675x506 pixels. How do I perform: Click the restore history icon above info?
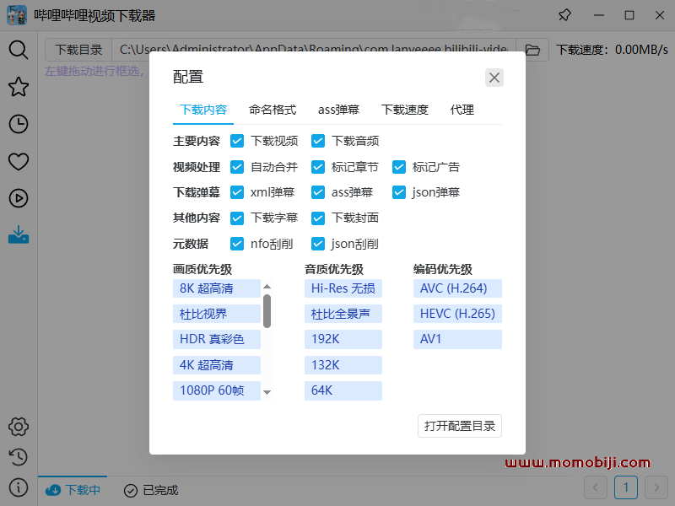[x=18, y=457]
